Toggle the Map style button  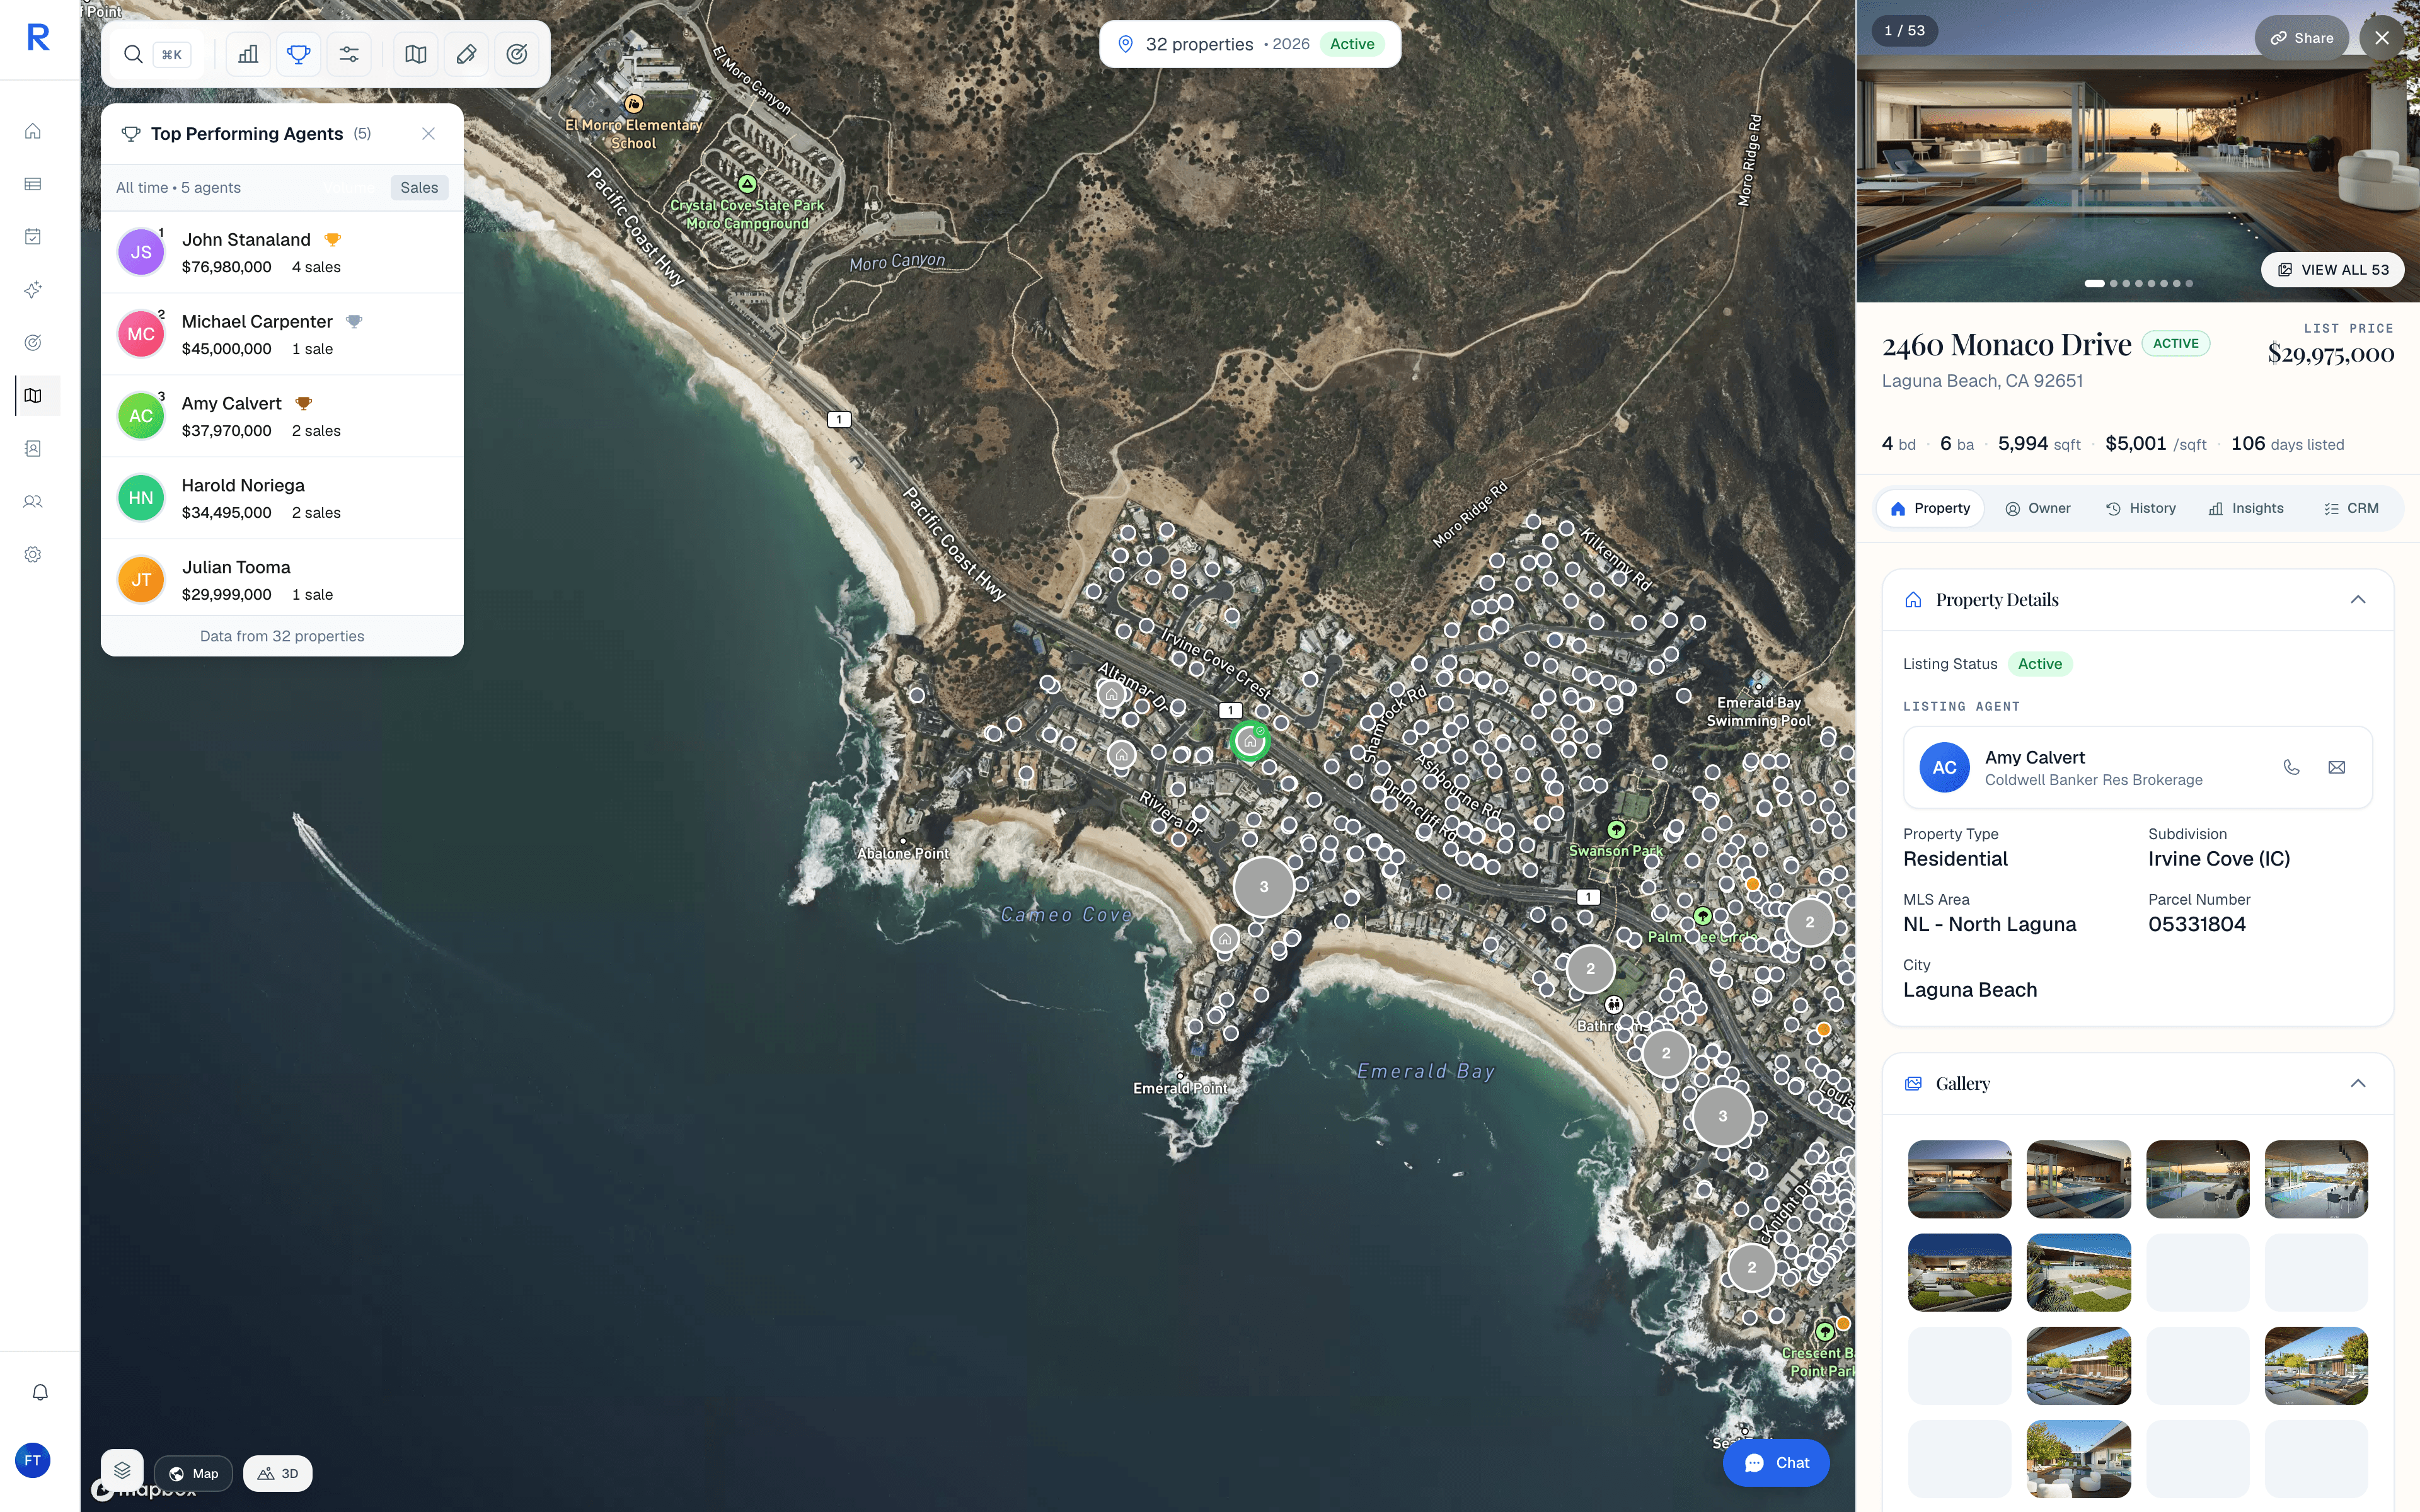(x=193, y=1473)
